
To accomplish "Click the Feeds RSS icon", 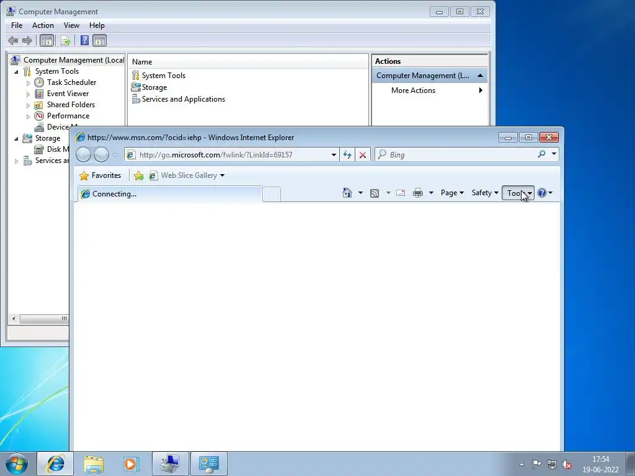I will pyautogui.click(x=375, y=193).
